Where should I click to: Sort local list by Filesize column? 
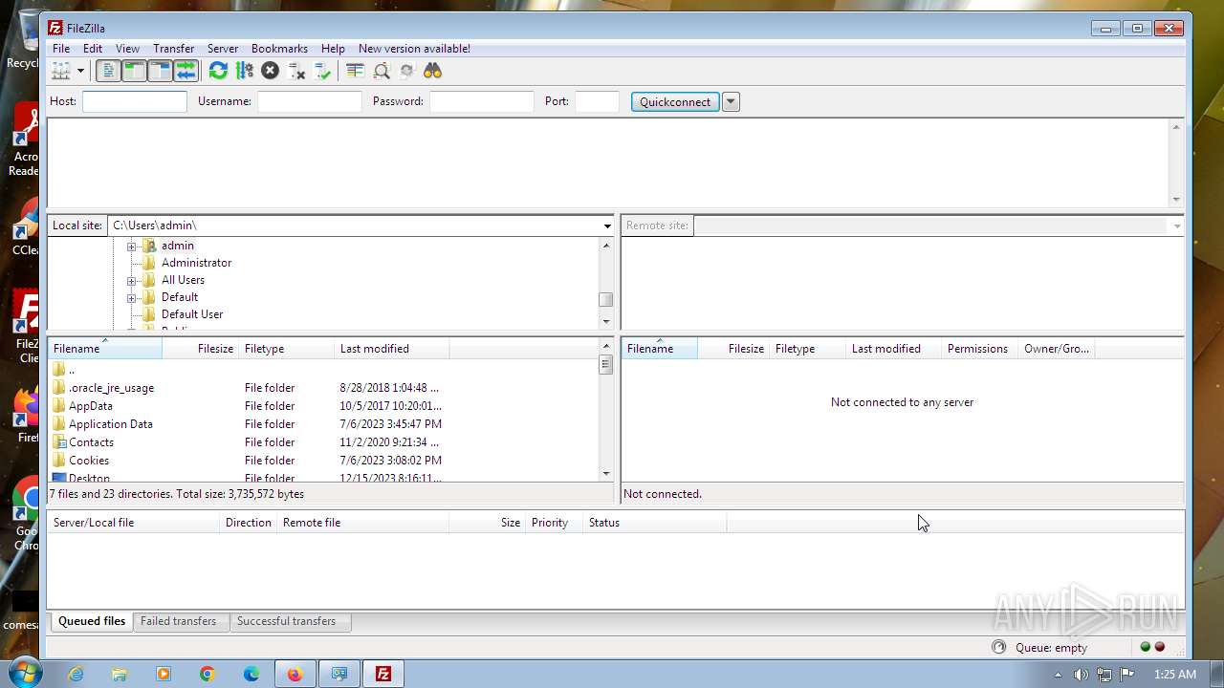pyautogui.click(x=201, y=349)
